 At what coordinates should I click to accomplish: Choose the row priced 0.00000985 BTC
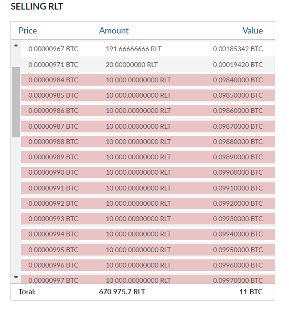pos(148,95)
